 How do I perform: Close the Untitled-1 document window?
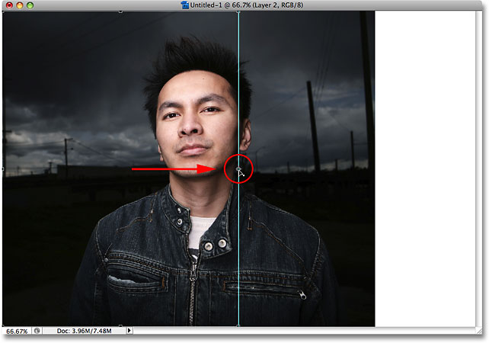click(x=9, y=5)
